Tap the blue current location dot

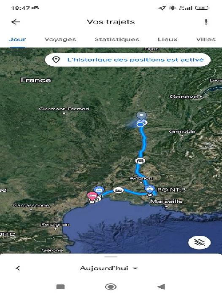tap(140, 124)
